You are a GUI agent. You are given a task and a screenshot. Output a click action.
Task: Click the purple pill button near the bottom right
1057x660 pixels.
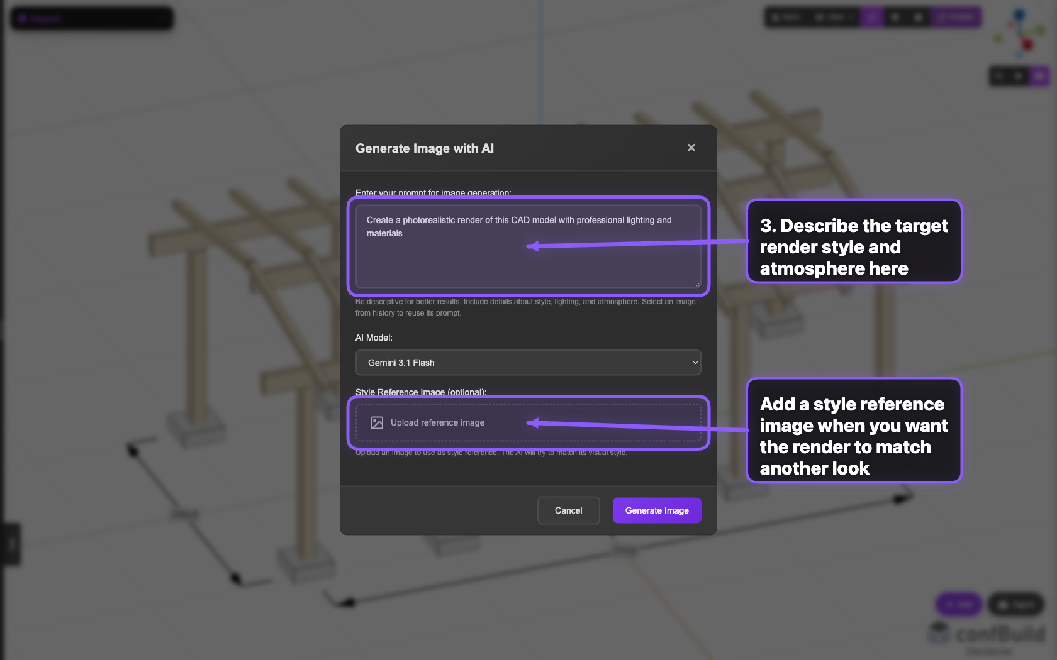[958, 604]
